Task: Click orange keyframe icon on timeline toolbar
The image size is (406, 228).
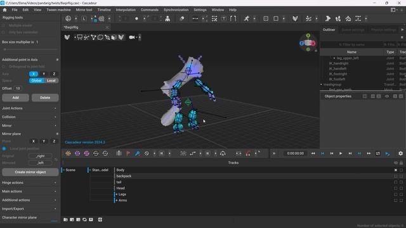Action: tap(68, 153)
